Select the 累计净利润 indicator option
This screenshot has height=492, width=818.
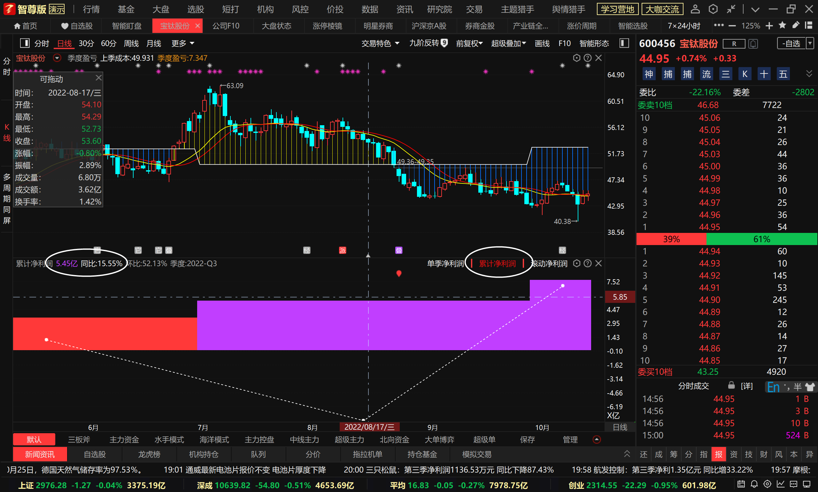point(498,264)
